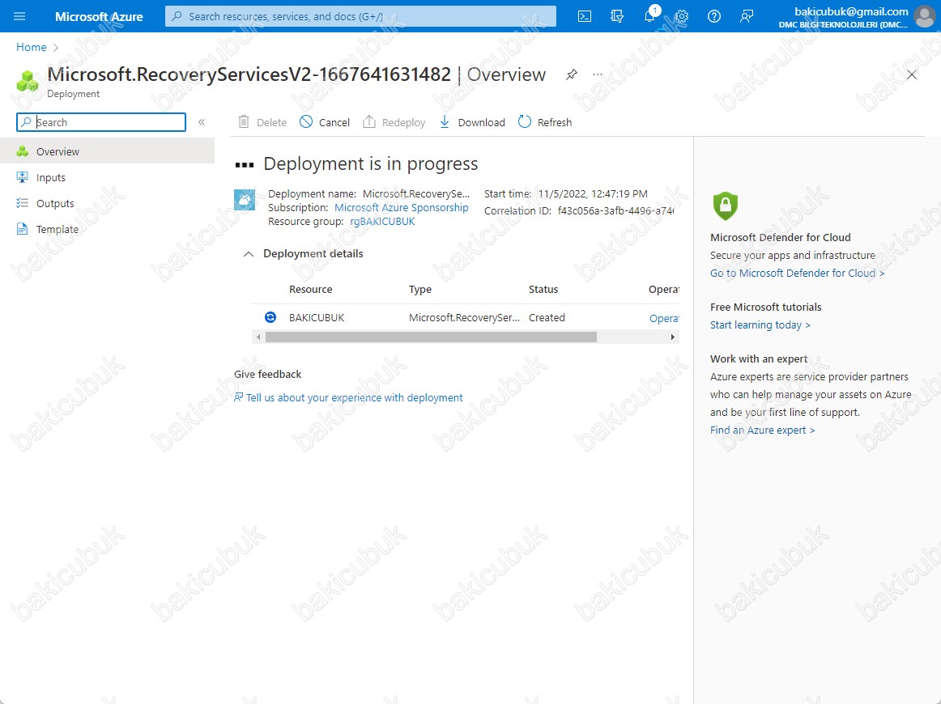Image resolution: width=941 pixels, height=704 pixels.
Task: Open Outputs in the side menu
Action: point(108,203)
